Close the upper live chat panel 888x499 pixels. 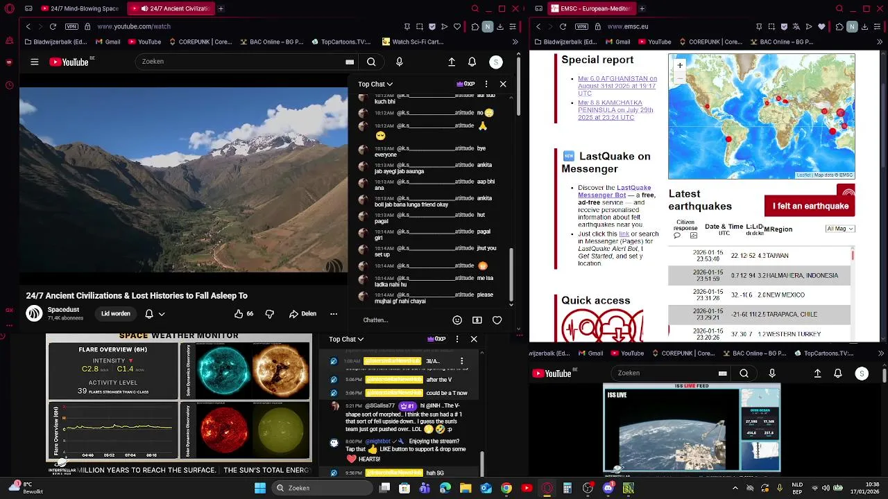pos(503,84)
